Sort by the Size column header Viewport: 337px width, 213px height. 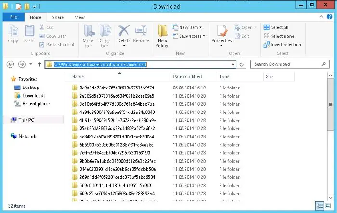(x=279, y=76)
